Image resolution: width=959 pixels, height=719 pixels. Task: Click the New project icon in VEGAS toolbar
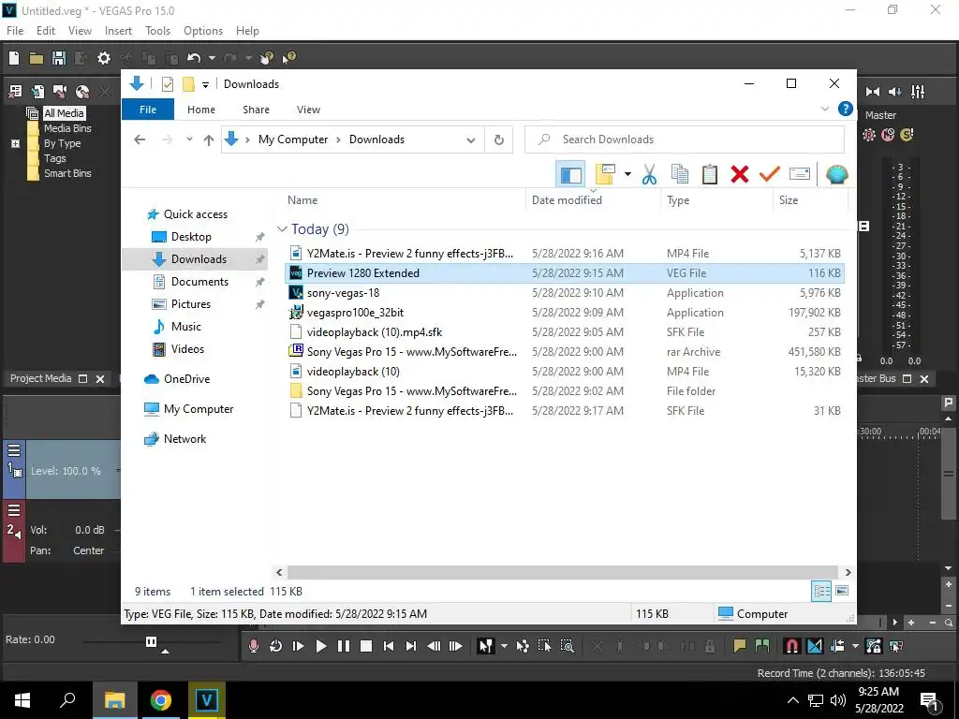[14, 58]
